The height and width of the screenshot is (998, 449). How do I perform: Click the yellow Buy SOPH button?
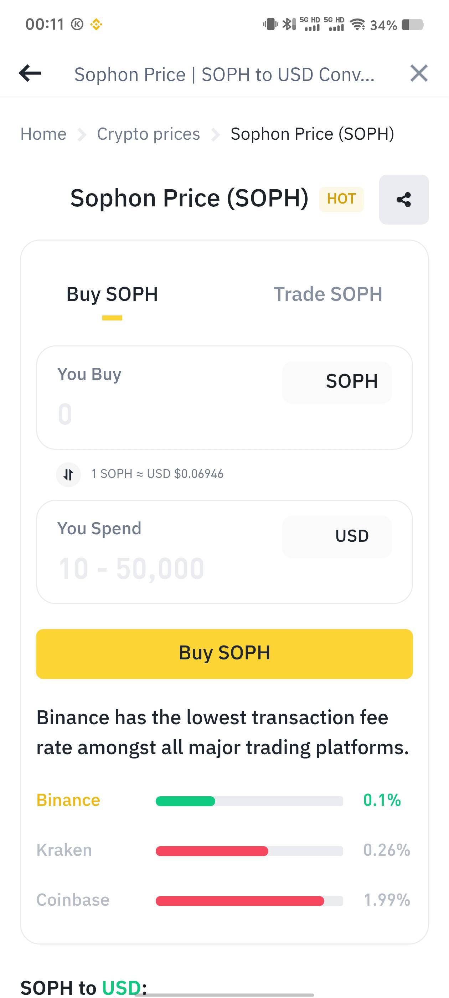coord(224,654)
